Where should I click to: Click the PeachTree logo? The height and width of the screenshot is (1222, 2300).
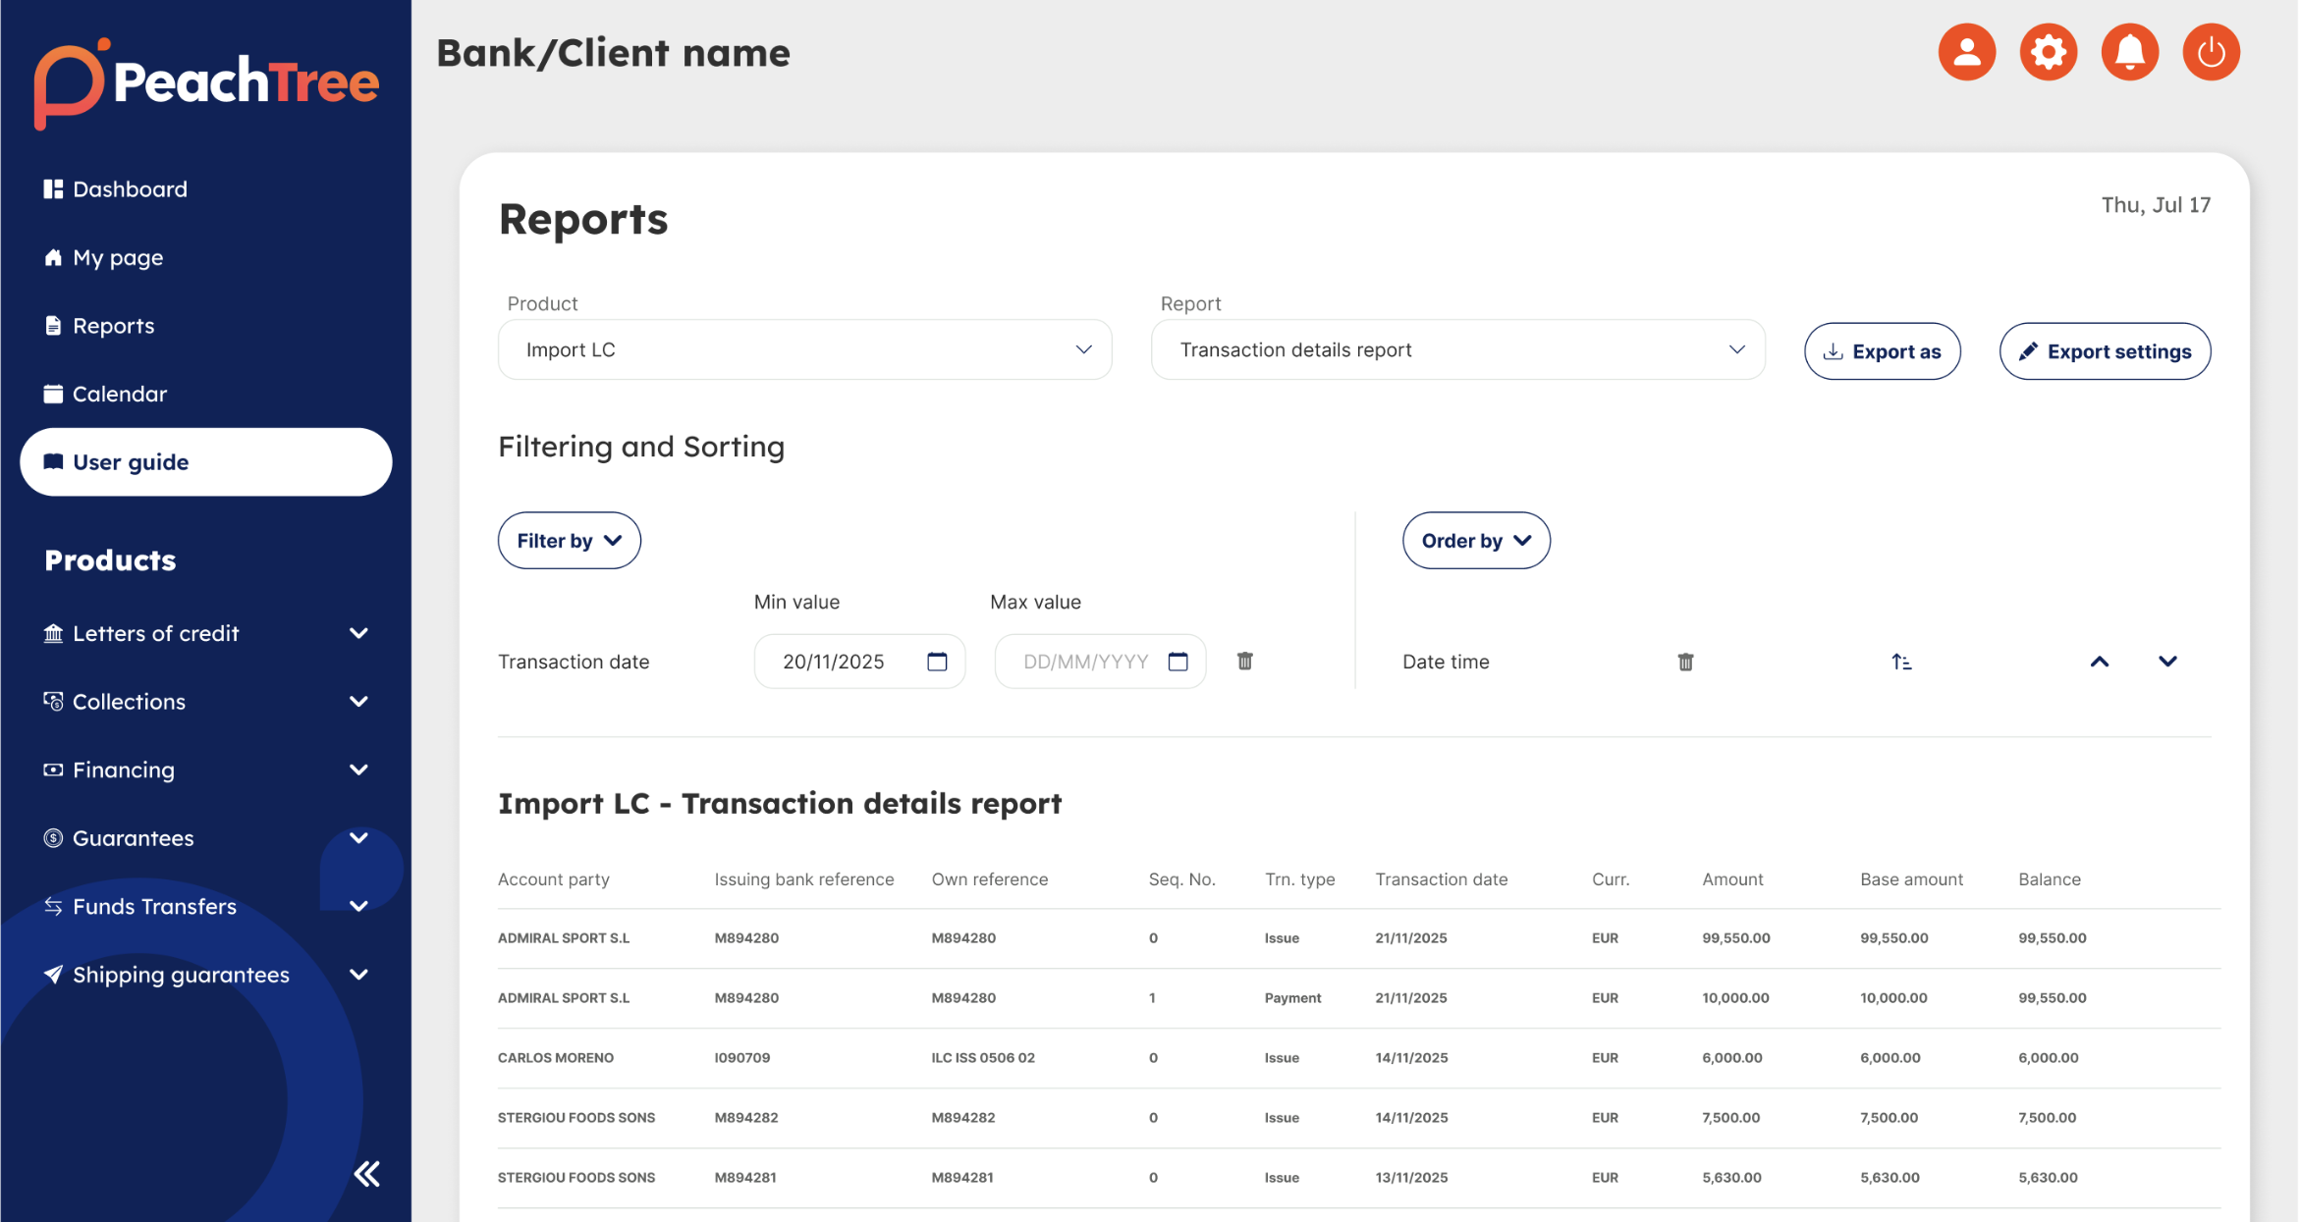click(206, 82)
